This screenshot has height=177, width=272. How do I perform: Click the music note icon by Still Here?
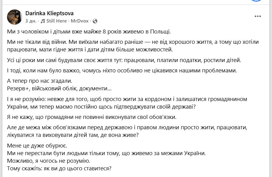(43, 21)
